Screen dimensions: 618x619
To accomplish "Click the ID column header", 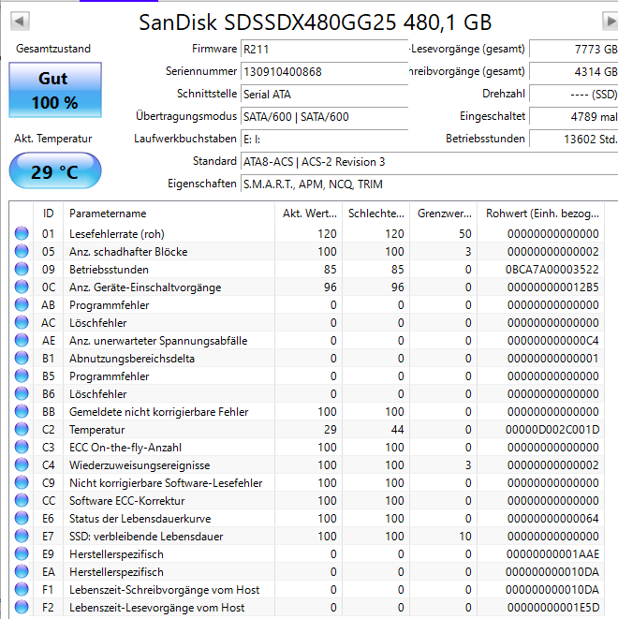I will coord(49,213).
